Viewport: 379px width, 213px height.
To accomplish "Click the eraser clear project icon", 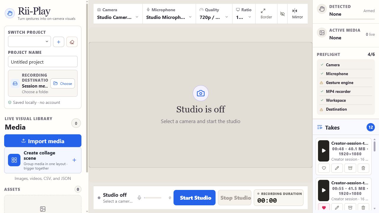I will point(72,42).
